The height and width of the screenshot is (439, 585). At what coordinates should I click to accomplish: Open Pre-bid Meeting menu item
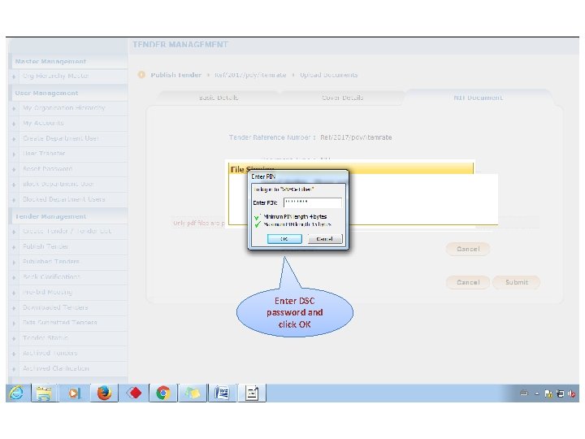coord(47,293)
